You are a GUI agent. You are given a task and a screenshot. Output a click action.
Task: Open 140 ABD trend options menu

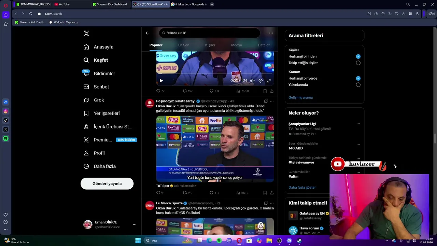coord(358,144)
